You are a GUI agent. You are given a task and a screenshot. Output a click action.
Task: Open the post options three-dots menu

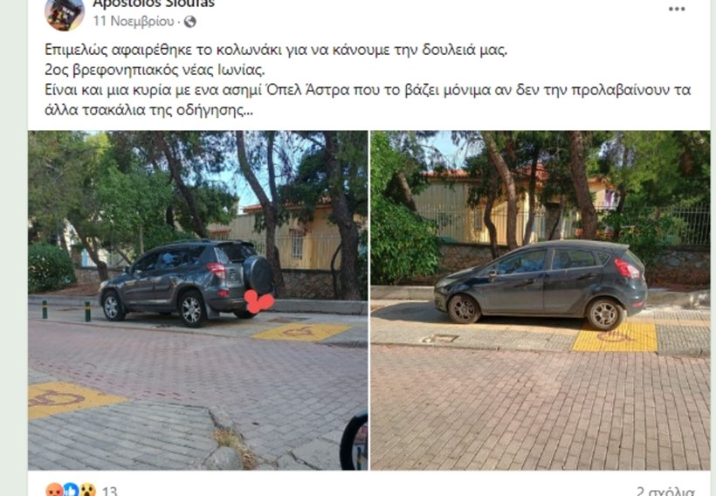coord(677,9)
